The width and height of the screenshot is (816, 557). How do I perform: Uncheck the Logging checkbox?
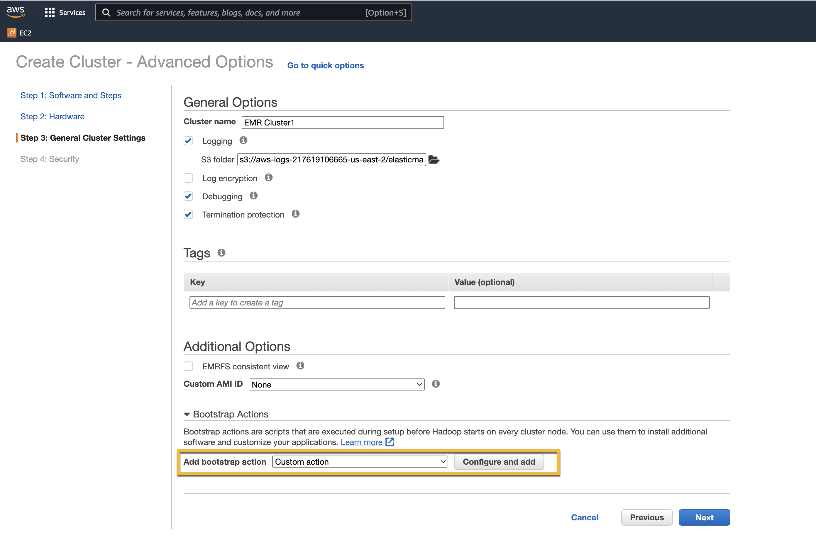[188, 141]
